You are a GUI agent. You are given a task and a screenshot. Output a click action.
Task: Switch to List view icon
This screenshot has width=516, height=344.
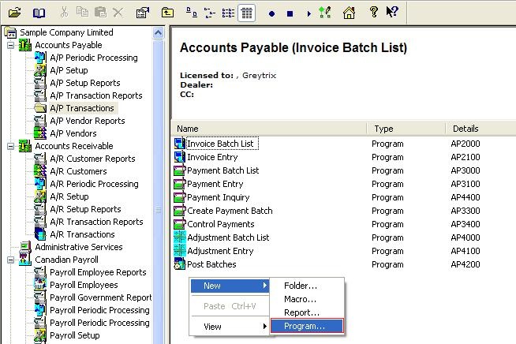click(228, 13)
